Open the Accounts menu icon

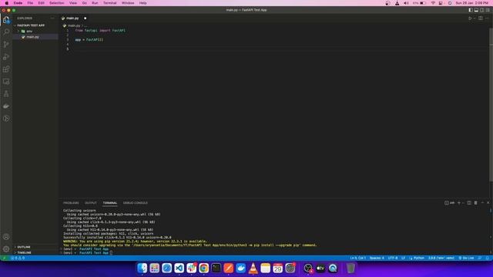[x=6, y=237]
